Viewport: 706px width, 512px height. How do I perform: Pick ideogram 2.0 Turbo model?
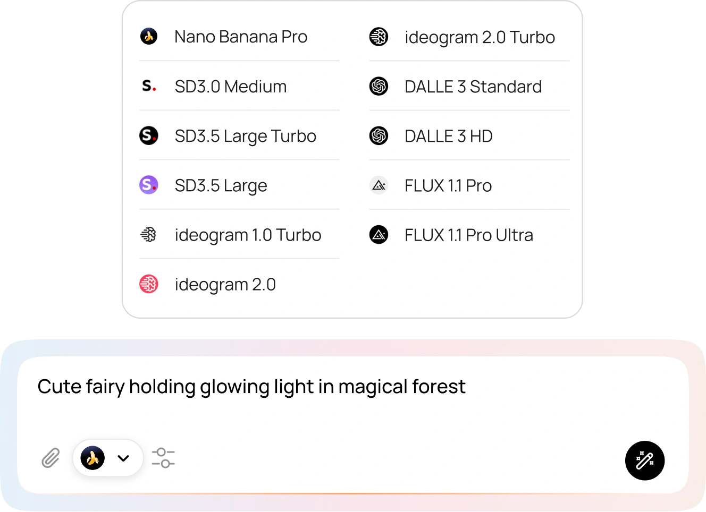coord(480,37)
